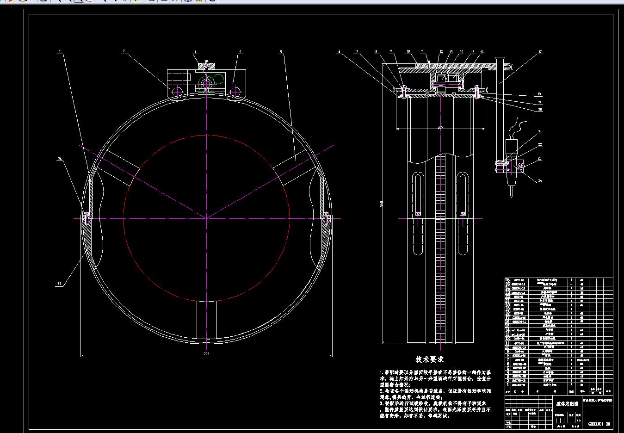Pick balloon callout number 9 in side view
Screen dimensions: 624x433
[x=391, y=51]
